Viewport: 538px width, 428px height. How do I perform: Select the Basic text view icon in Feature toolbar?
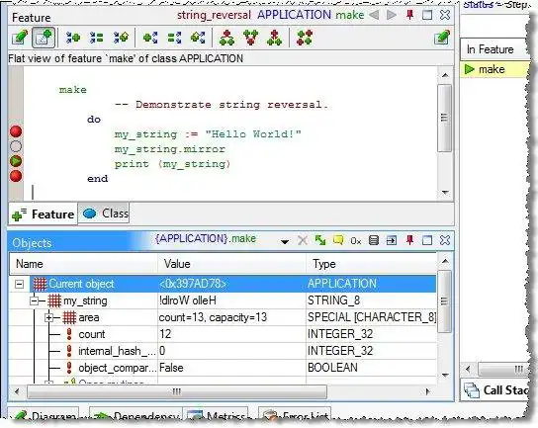[x=20, y=38]
